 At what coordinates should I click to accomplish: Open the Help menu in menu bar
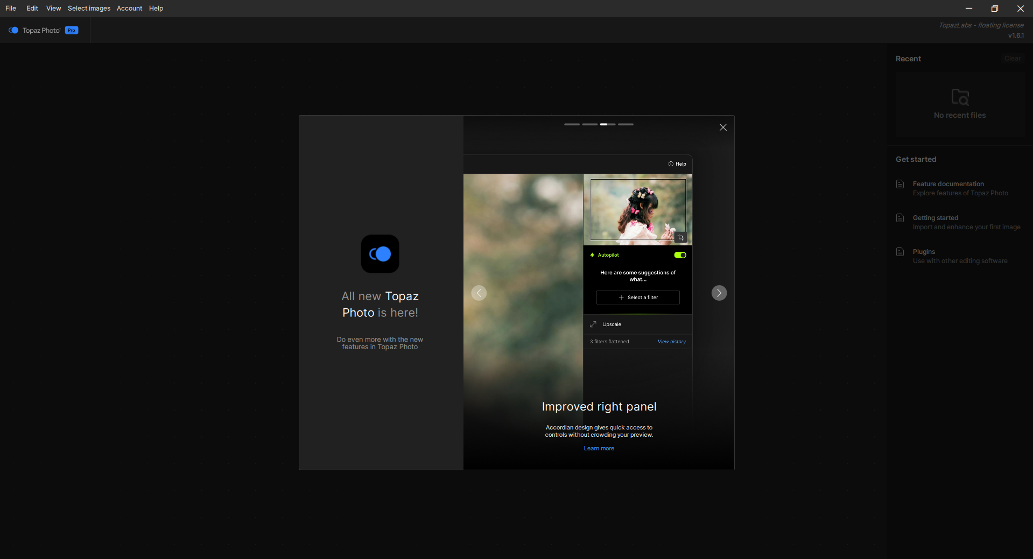click(156, 8)
